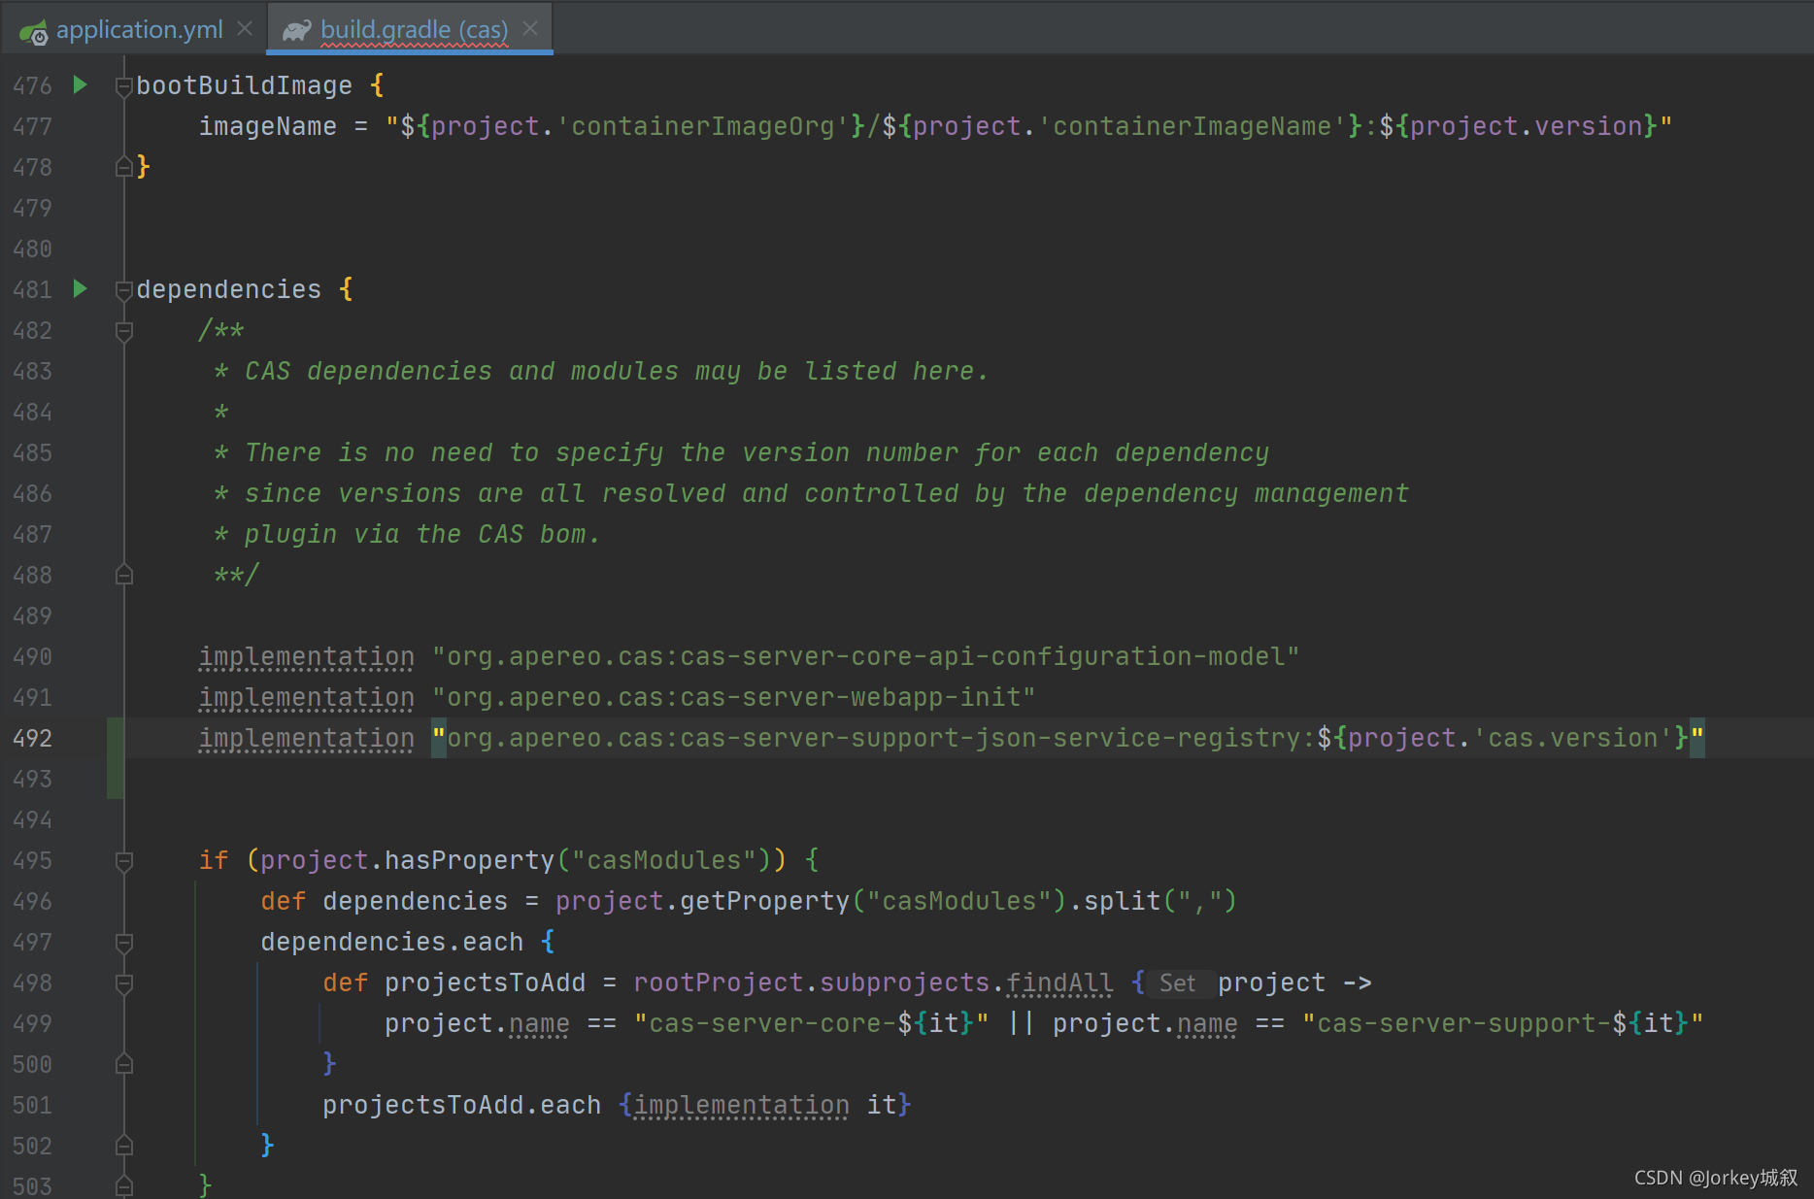1814x1199 pixels.
Task: Click the green change marker beside line 492
Action: click(x=115, y=758)
